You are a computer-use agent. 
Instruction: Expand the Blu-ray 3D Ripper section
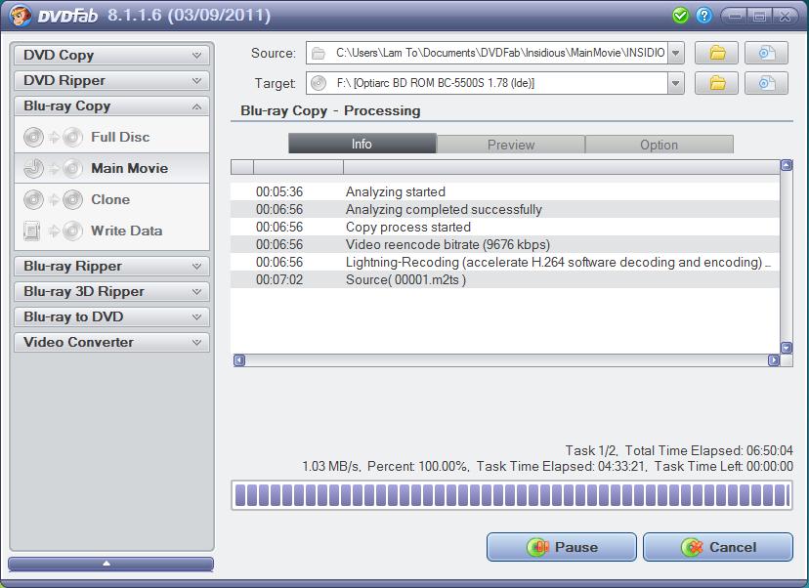pyautogui.click(x=112, y=291)
